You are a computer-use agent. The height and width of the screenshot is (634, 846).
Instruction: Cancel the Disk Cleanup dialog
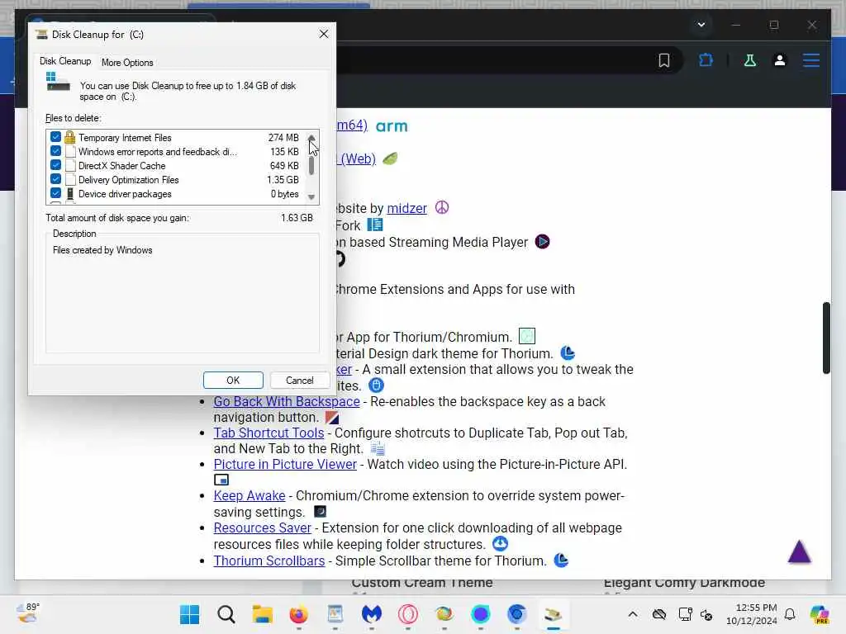(x=299, y=380)
